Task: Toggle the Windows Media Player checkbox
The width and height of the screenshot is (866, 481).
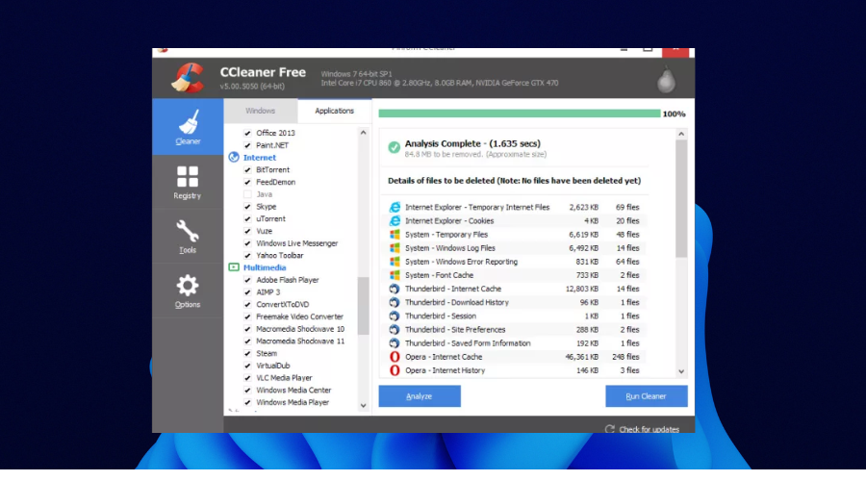Action: click(247, 402)
